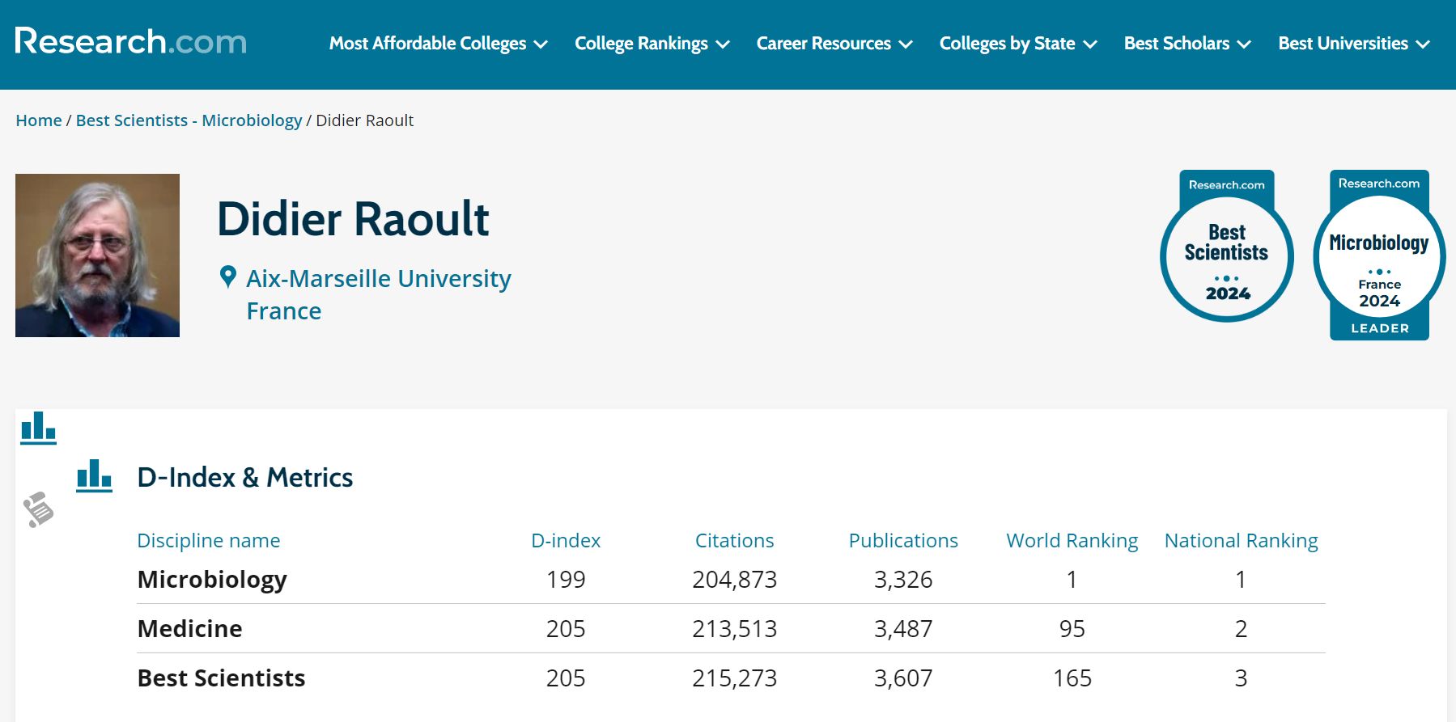Screen dimensions: 1456x722
Task: Expand the Best Universities menu
Action: [1353, 44]
